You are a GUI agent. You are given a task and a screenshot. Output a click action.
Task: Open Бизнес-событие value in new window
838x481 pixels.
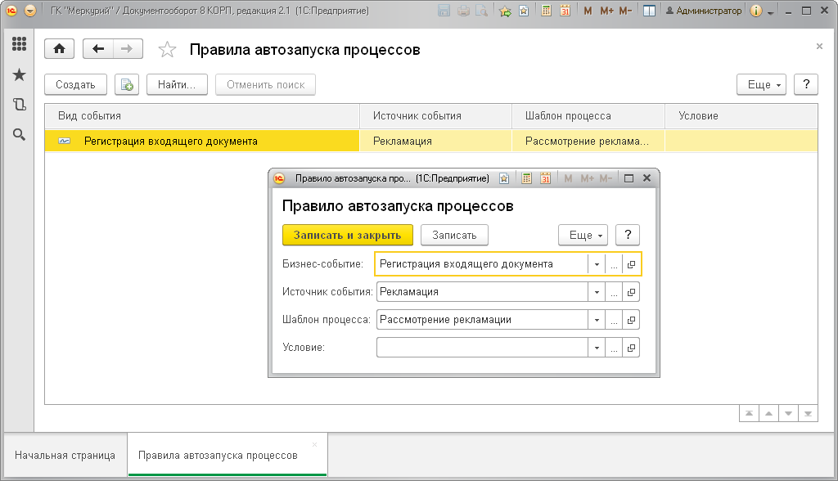(x=631, y=264)
